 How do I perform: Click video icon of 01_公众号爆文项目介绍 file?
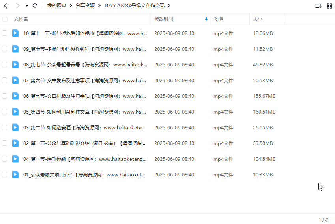(15, 174)
